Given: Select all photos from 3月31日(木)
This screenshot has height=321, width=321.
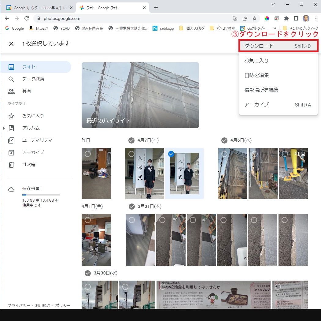Looking at the screenshot, I should 132,207.
